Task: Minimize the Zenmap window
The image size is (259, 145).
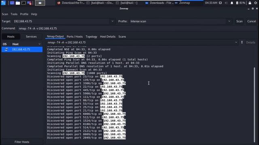Action: [248, 8]
